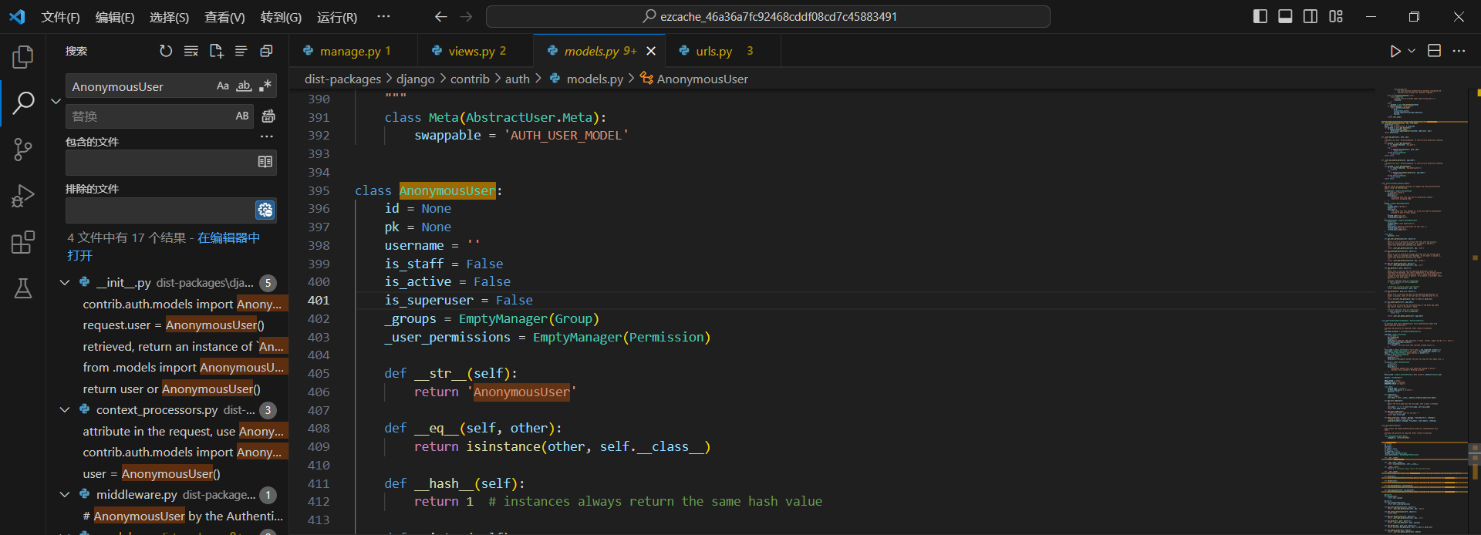Open the Source Control view

(23, 150)
